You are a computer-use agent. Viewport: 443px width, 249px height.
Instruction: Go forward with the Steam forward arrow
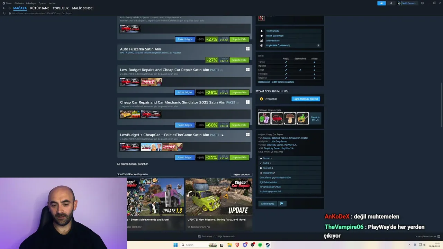click(x=9, y=8)
